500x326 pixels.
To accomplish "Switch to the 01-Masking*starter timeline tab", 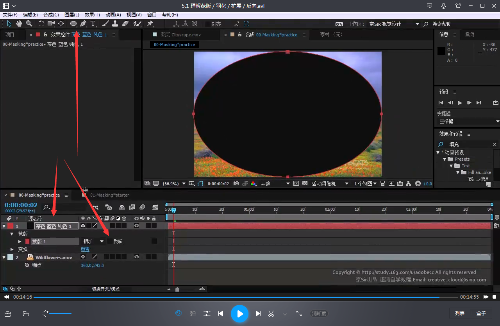I will click(x=109, y=195).
